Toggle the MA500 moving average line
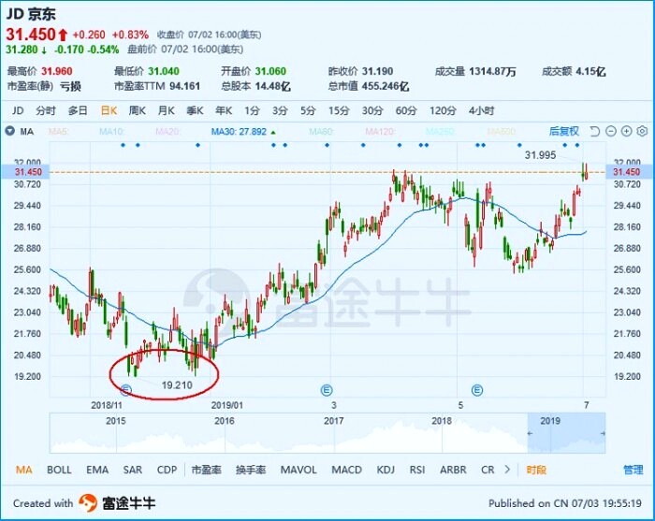This screenshot has height=521, width=655. point(501,132)
